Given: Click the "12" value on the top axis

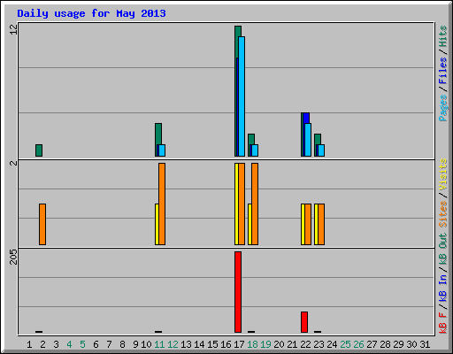Looking at the screenshot, I should coord(14,29).
